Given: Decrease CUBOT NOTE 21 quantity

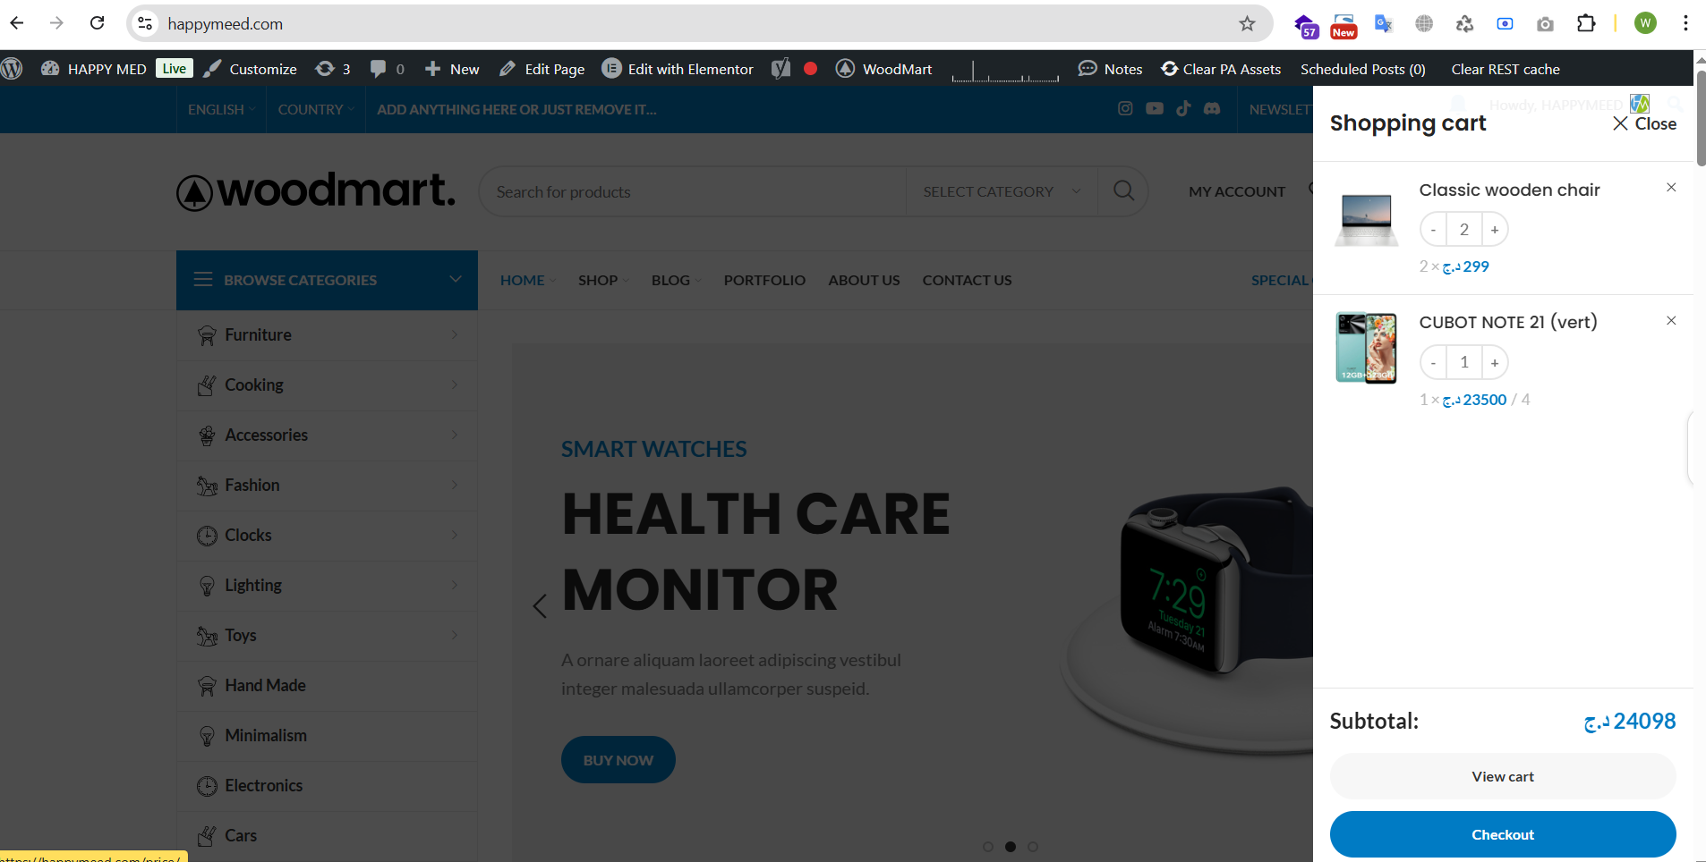Looking at the screenshot, I should click(1433, 363).
